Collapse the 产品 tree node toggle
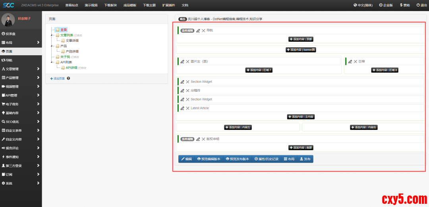The width and height of the screenshot is (429, 207). (52, 46)
